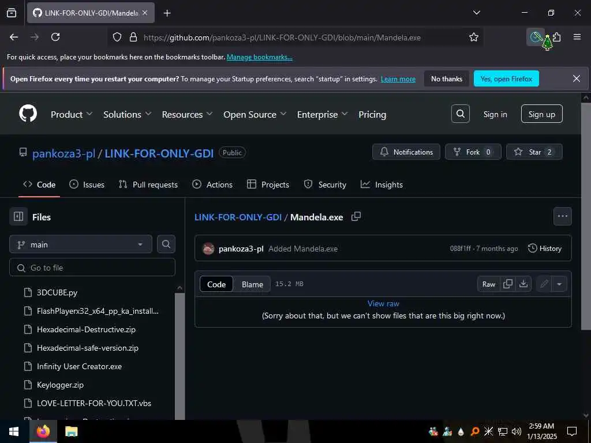The image size is (591, 443).
Task: Expand the Open Source menu
Action: [x=255, y=114]
